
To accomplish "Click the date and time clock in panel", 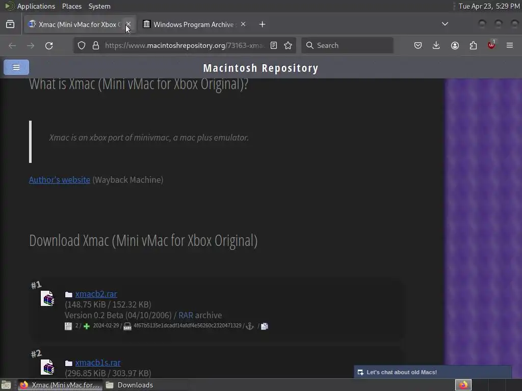I will point(489,6).
